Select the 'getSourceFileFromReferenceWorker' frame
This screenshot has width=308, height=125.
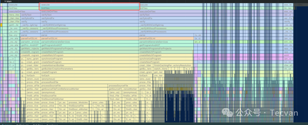coord(74,89)
